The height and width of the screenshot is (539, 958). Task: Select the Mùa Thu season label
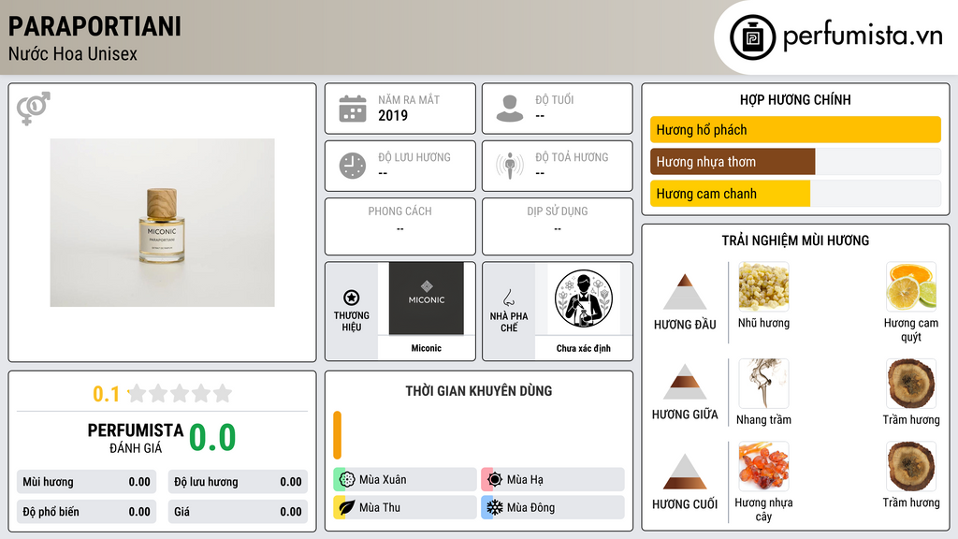click(380, 508)
